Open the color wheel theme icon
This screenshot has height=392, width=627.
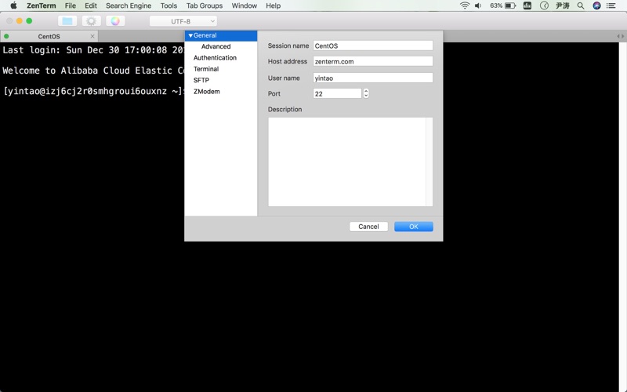[115, 21]
